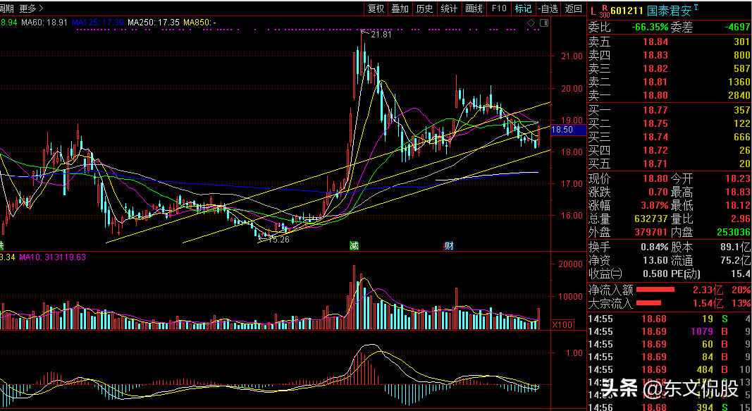The height and width of the screenshot is (411, 752).
Task: Open the 统计 statistics menu
Action: click(x=449, y=8)
